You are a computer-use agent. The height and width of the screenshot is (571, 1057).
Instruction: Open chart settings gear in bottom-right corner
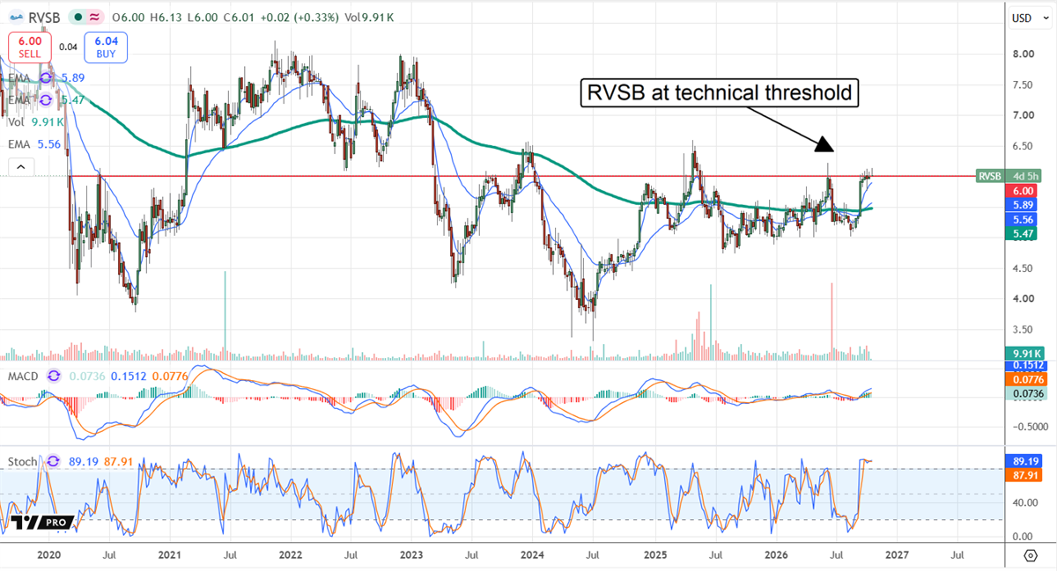(1031, 556)
